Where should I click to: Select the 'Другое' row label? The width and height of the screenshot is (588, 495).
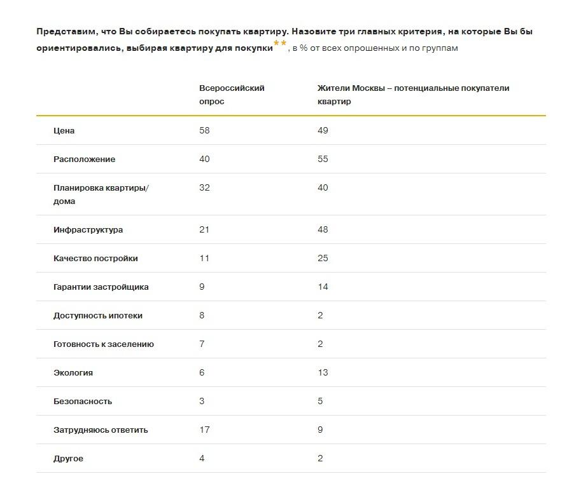(x=68, y=459)
